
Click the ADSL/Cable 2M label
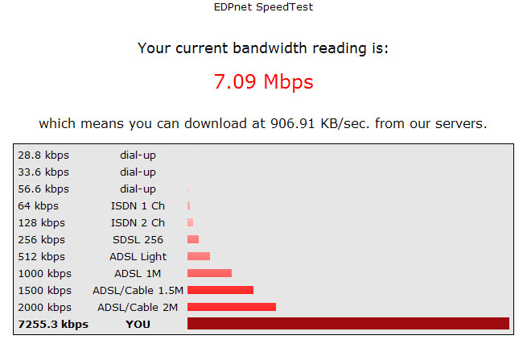point(138,307)
